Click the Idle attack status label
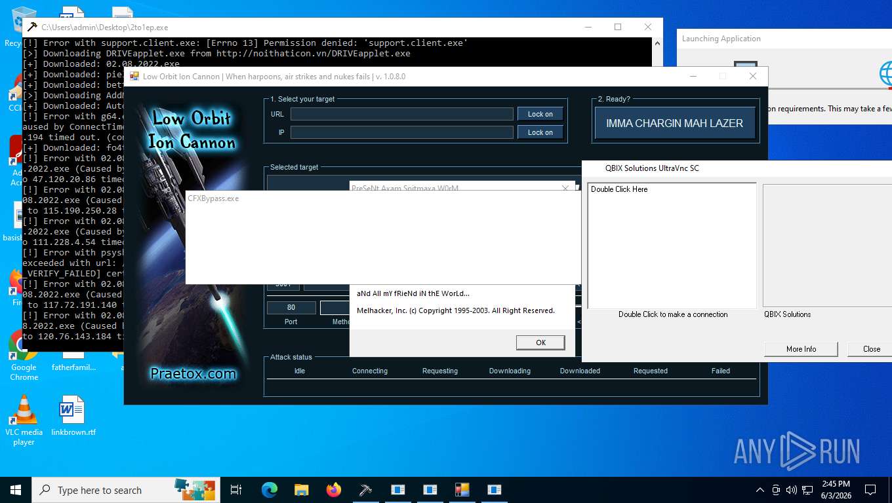 pos(300,371)
